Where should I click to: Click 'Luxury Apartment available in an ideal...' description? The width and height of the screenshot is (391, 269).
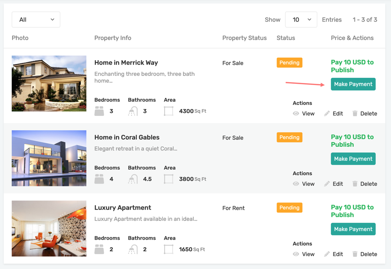(x=146, y=219)
